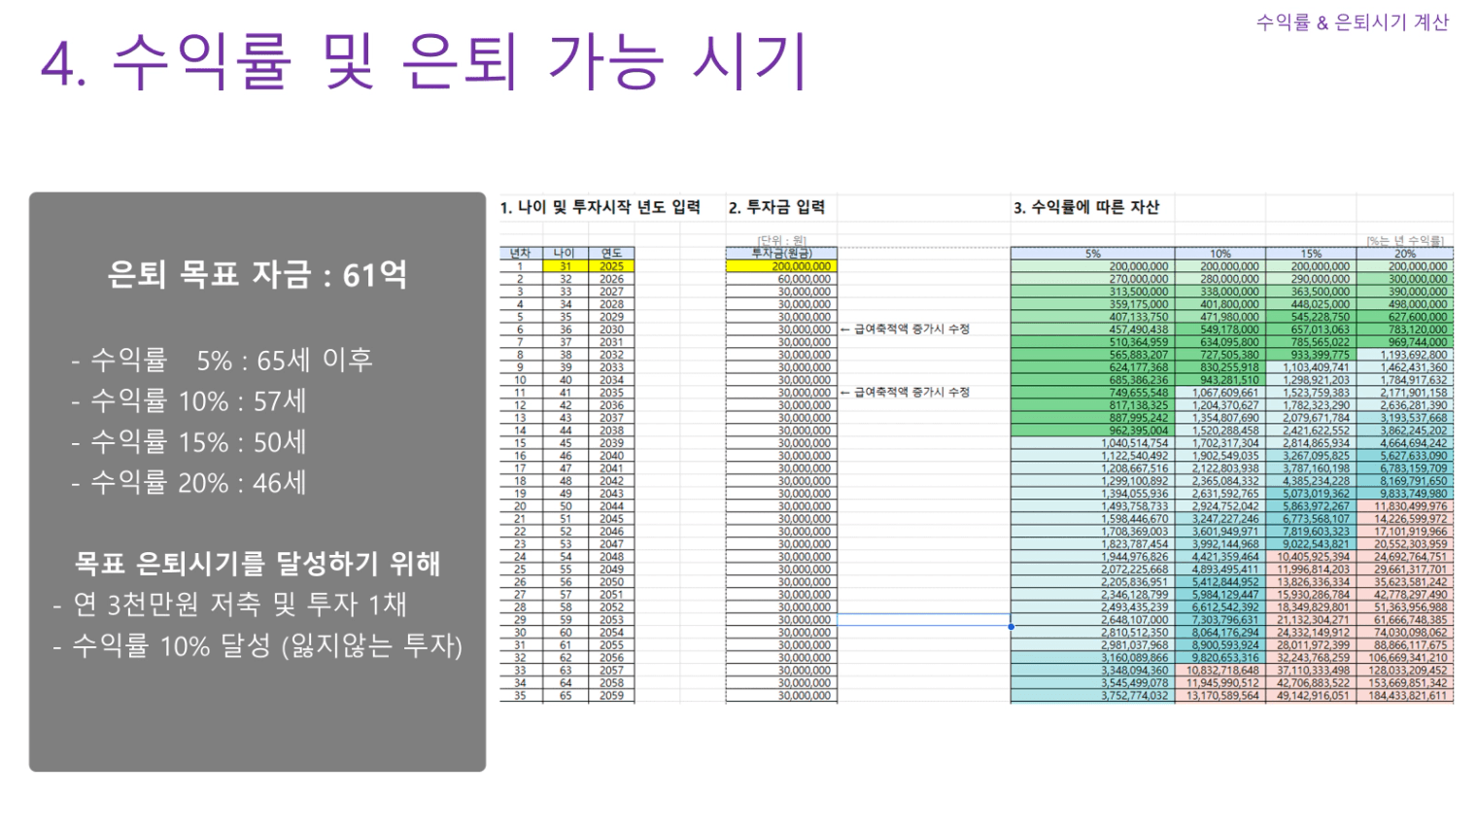
Task: Click the header label '수익률 & 은퇴시기 계산'
Action: pos(1352,22)
